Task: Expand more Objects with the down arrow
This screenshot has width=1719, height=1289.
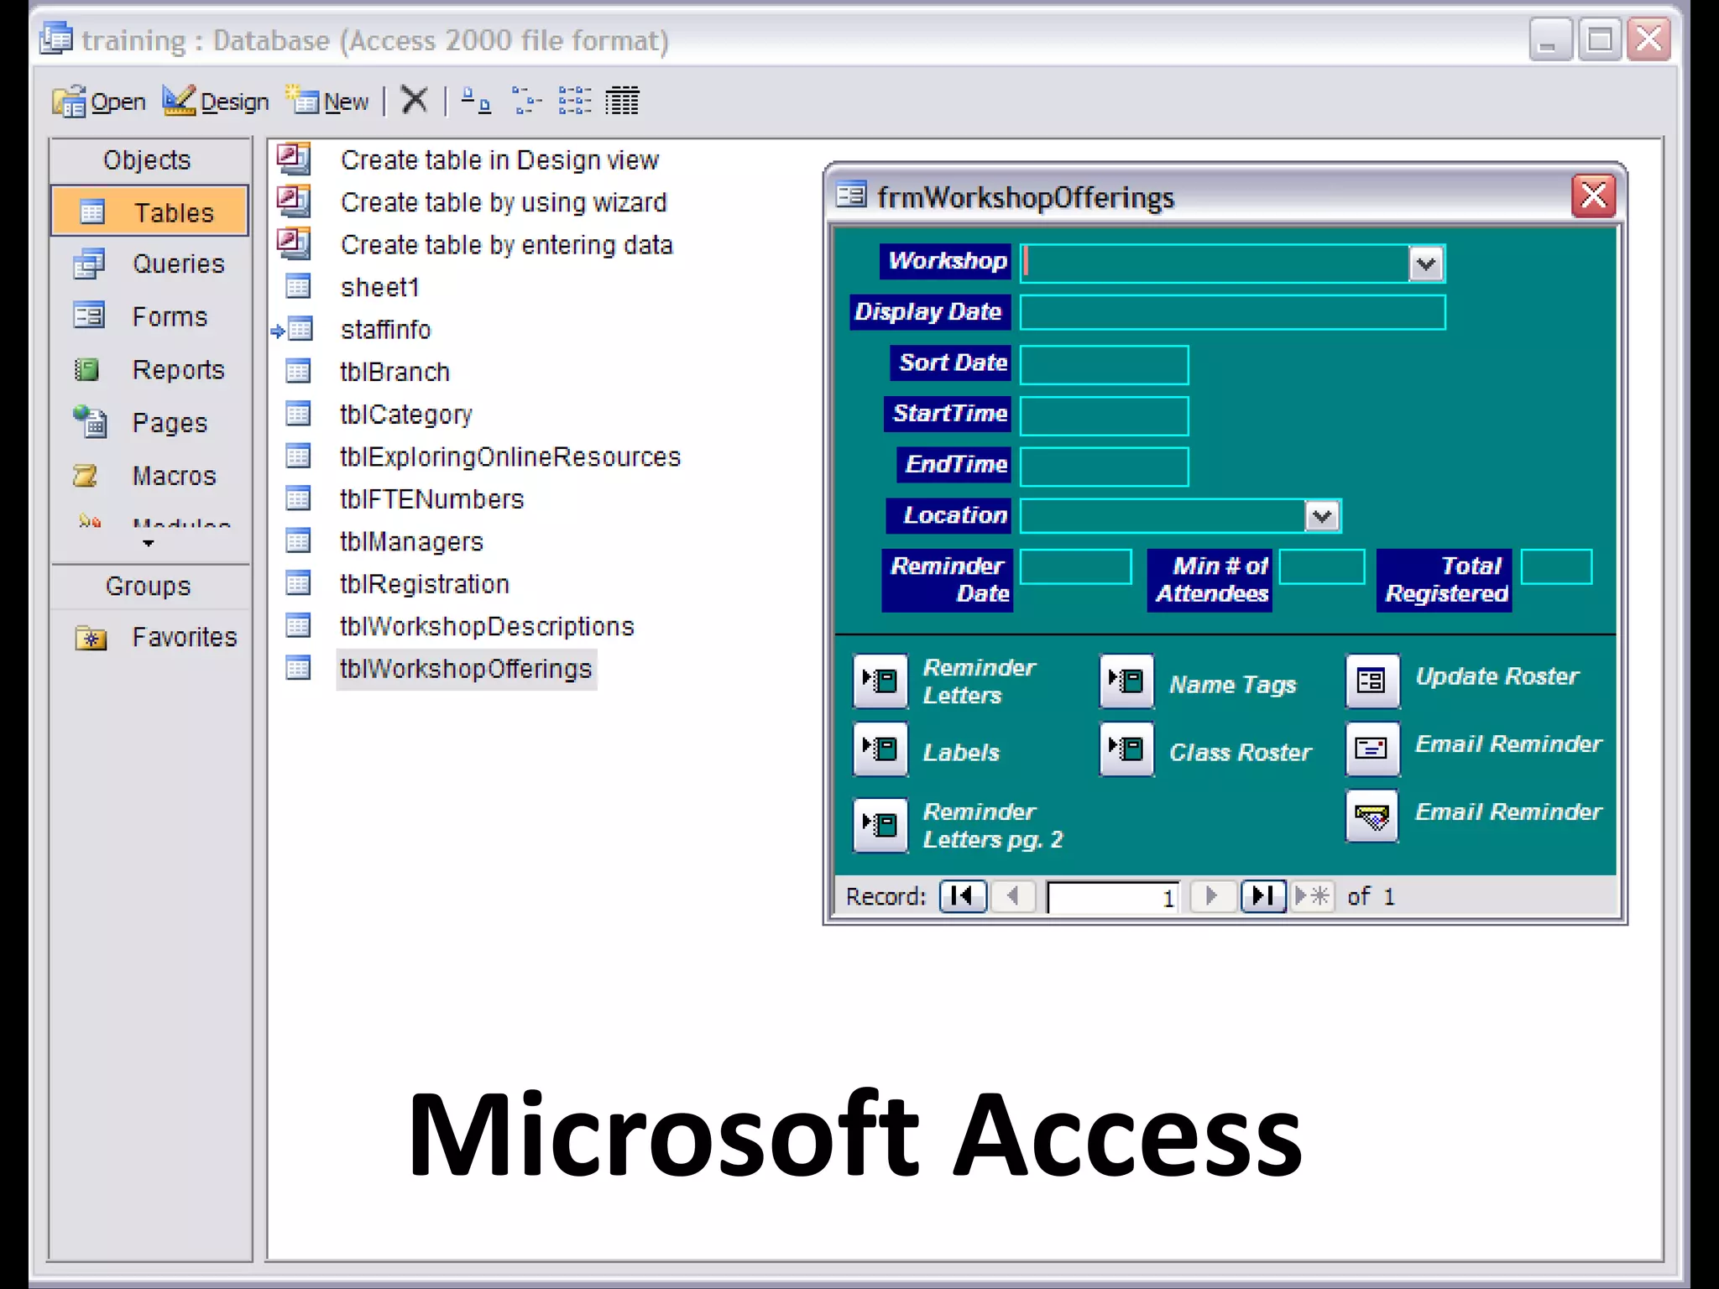Action: point(149,544)
